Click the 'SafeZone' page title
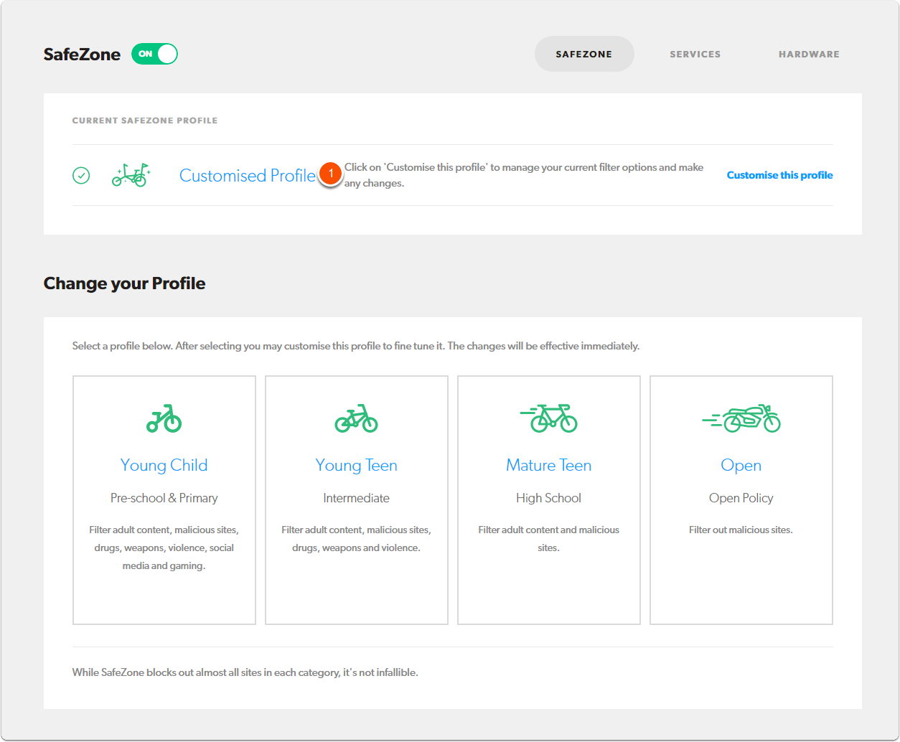Viewport: 900px width, 742px height. (82, 55)
